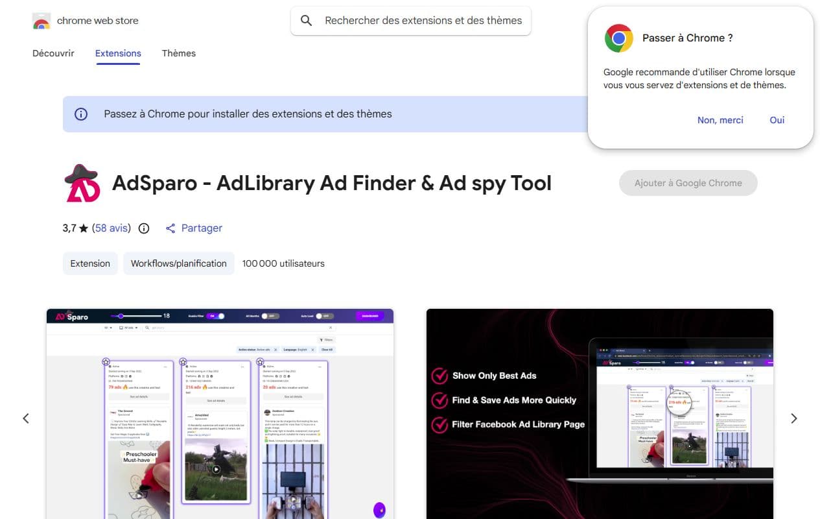
Task: Click the info icon in blue banner
Action: click(x=81, y=114)
